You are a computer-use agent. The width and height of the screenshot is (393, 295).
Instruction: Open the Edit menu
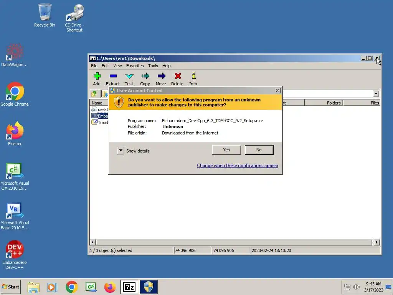[105, 66]
